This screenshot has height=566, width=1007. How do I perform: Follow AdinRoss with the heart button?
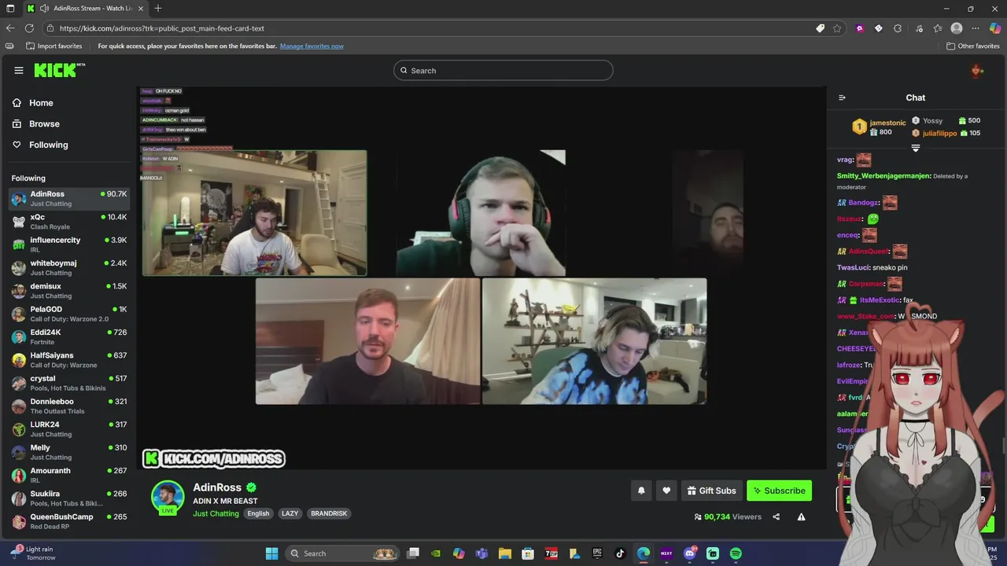click(x=666, y=491)
